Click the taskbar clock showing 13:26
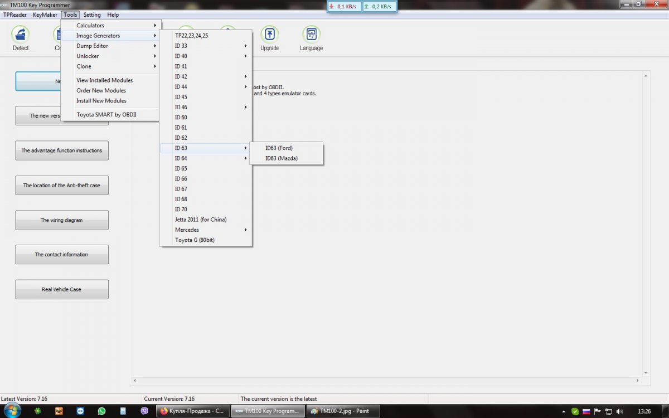The image size is (669, 418). [644, 411]
